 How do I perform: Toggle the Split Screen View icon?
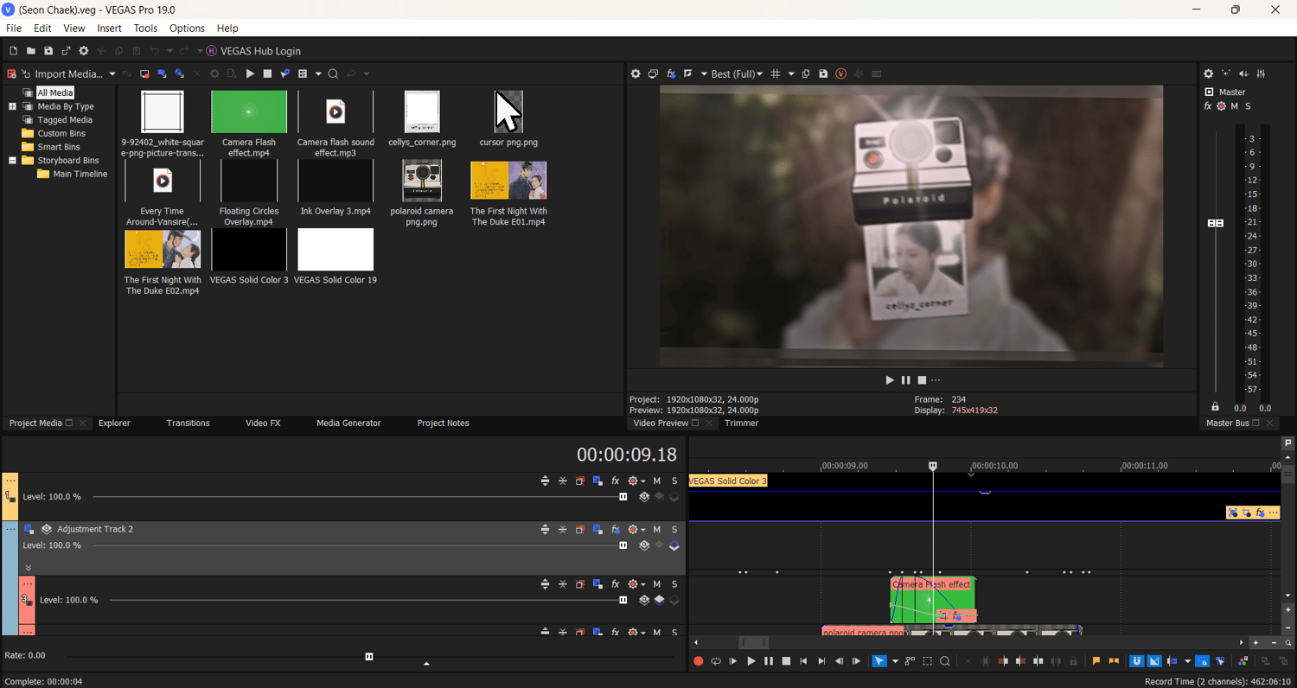(688, 74)
